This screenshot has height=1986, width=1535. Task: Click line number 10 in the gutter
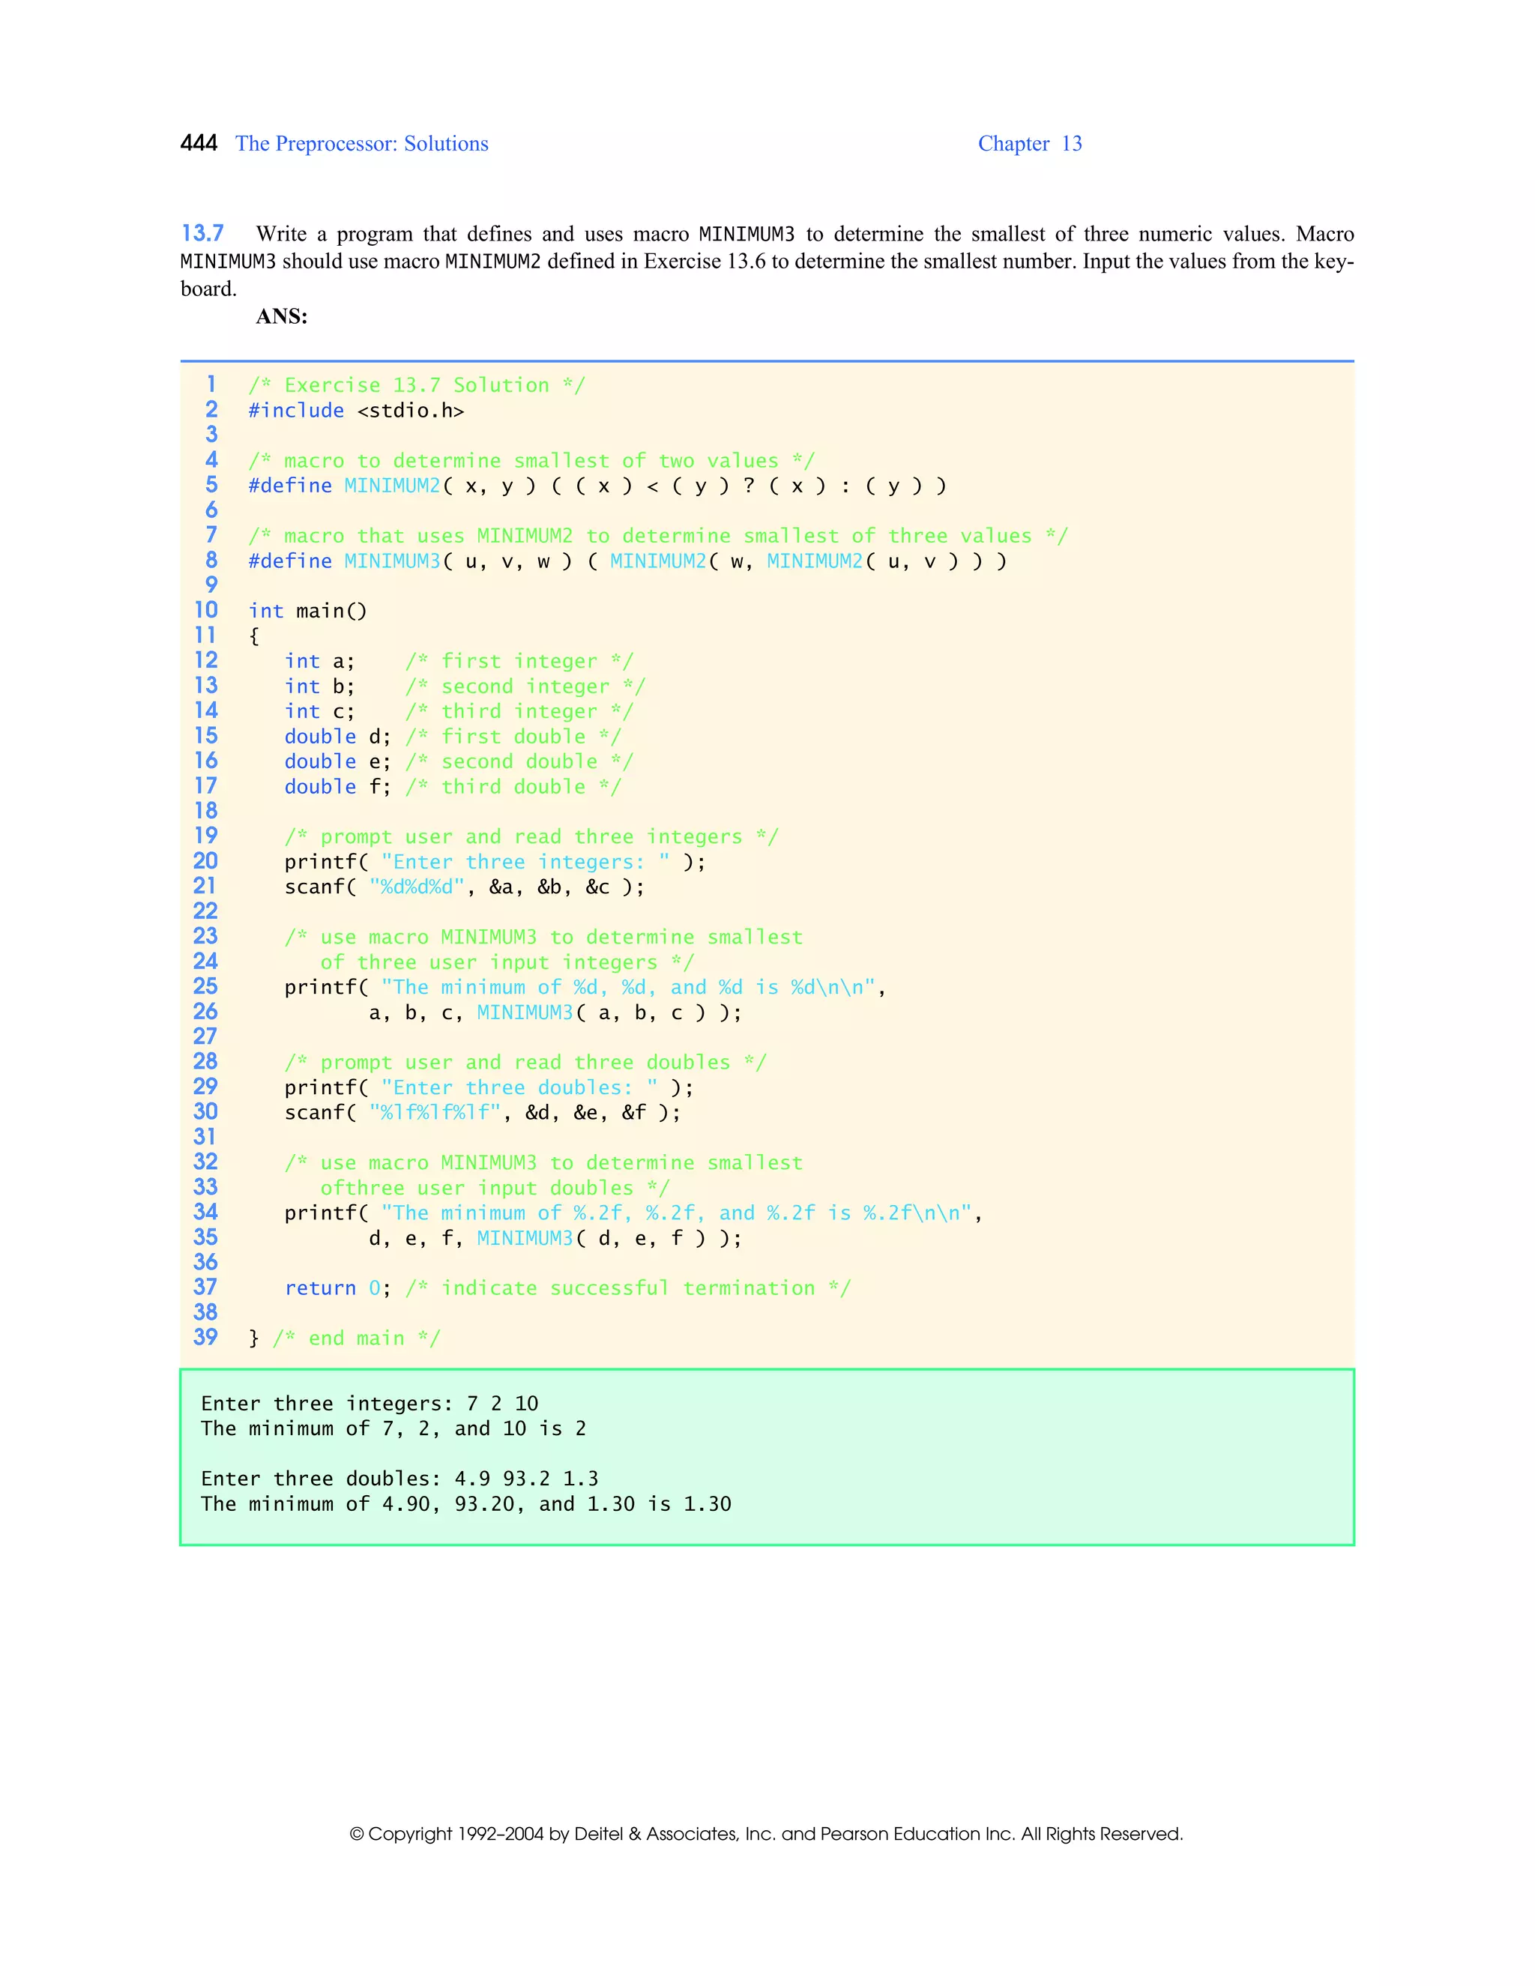point(205,610)
